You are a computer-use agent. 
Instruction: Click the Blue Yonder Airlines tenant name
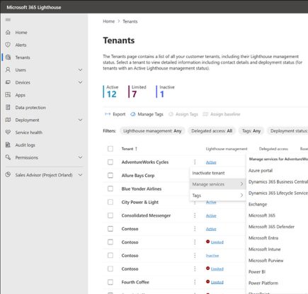pyautogui.click(x=142, y=188)
